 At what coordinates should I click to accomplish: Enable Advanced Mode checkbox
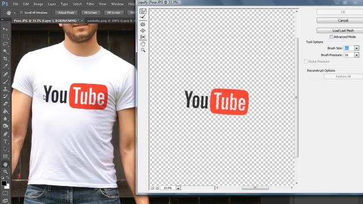pyautogui.click(x=331, y=37)
